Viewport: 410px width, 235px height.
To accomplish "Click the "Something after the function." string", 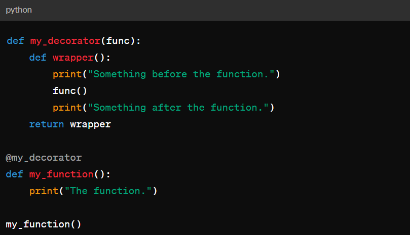I will pyautogui.click(x=178, y=108).
